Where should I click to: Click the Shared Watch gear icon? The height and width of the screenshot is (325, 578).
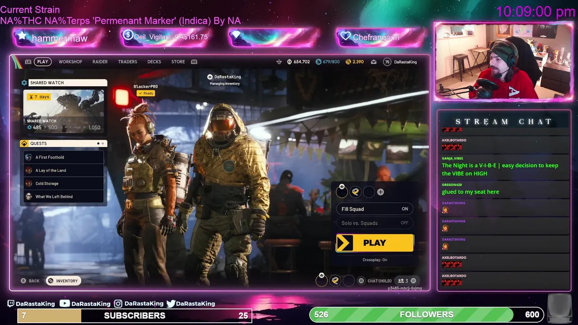point(24,83)
